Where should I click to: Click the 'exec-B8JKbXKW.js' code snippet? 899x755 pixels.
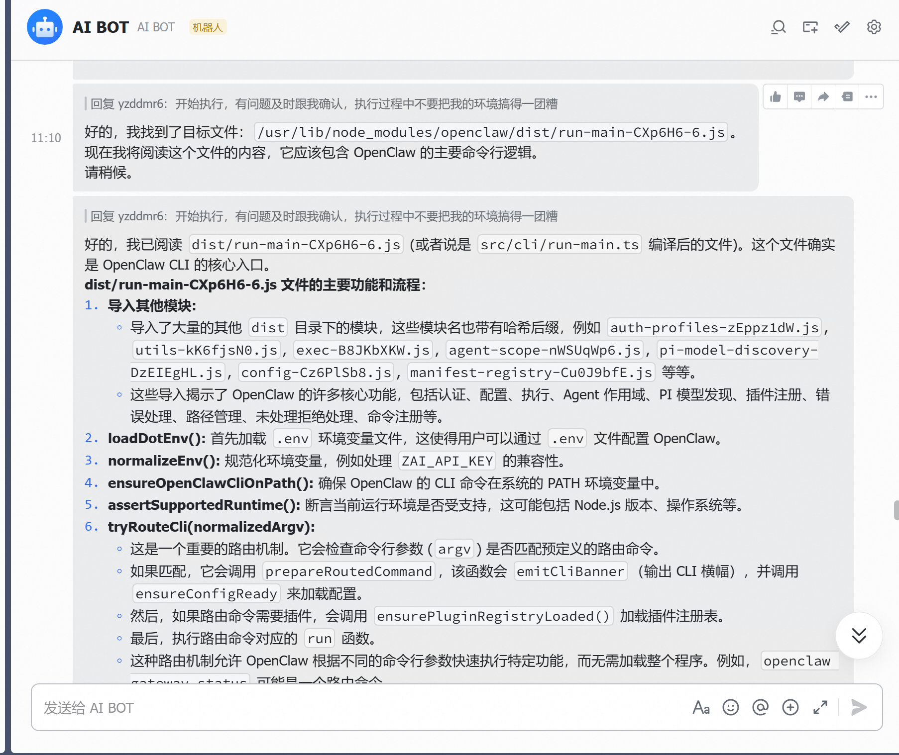click(x=363, y=350)
